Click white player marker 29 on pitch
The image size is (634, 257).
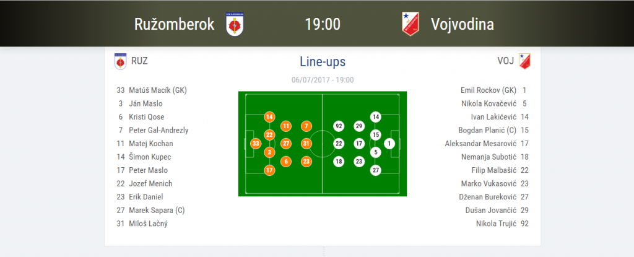358,126
